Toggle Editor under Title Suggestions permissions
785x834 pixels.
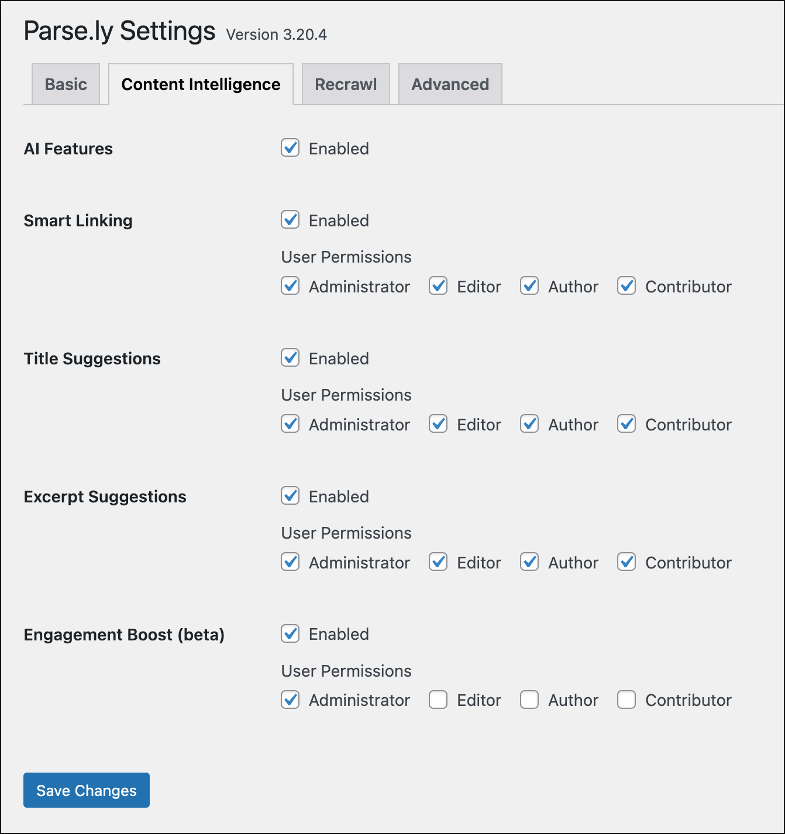(x=438, y=424)
